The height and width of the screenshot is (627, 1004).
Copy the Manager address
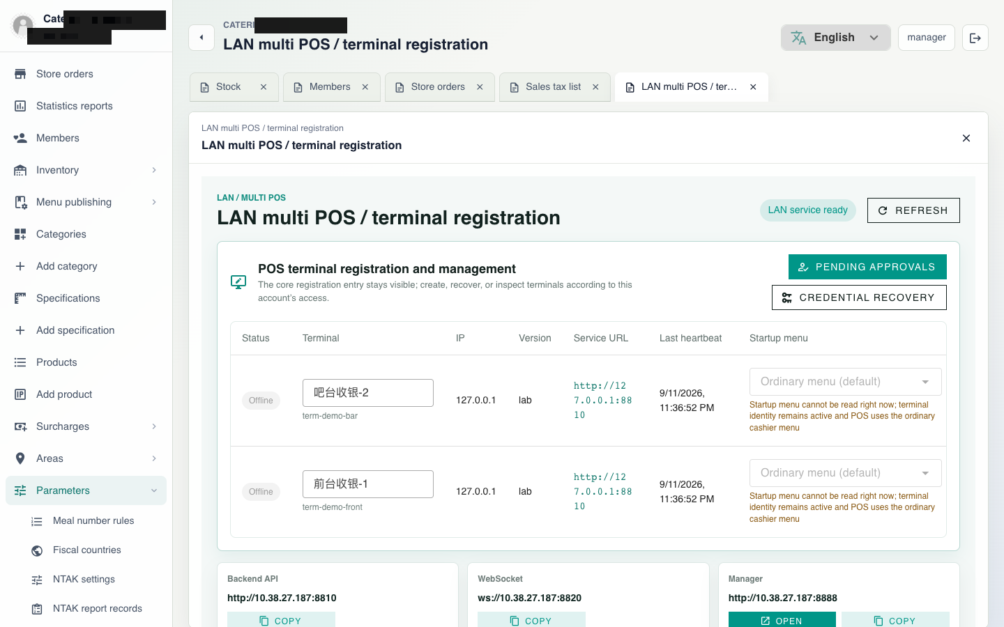[x=895, y=620]
